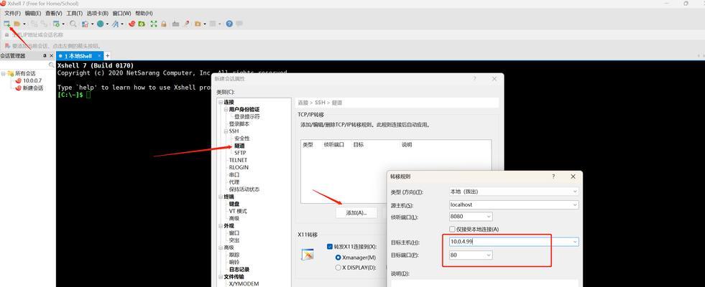
Task: Pin the 会话管理器 panel
Action: tap(45, 56)
